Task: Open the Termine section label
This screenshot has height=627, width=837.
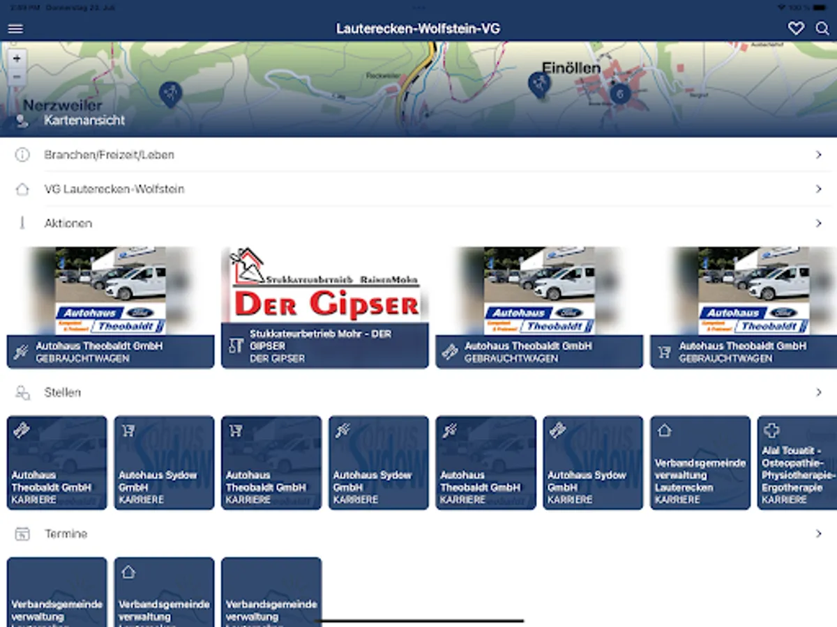Action: 66,534
